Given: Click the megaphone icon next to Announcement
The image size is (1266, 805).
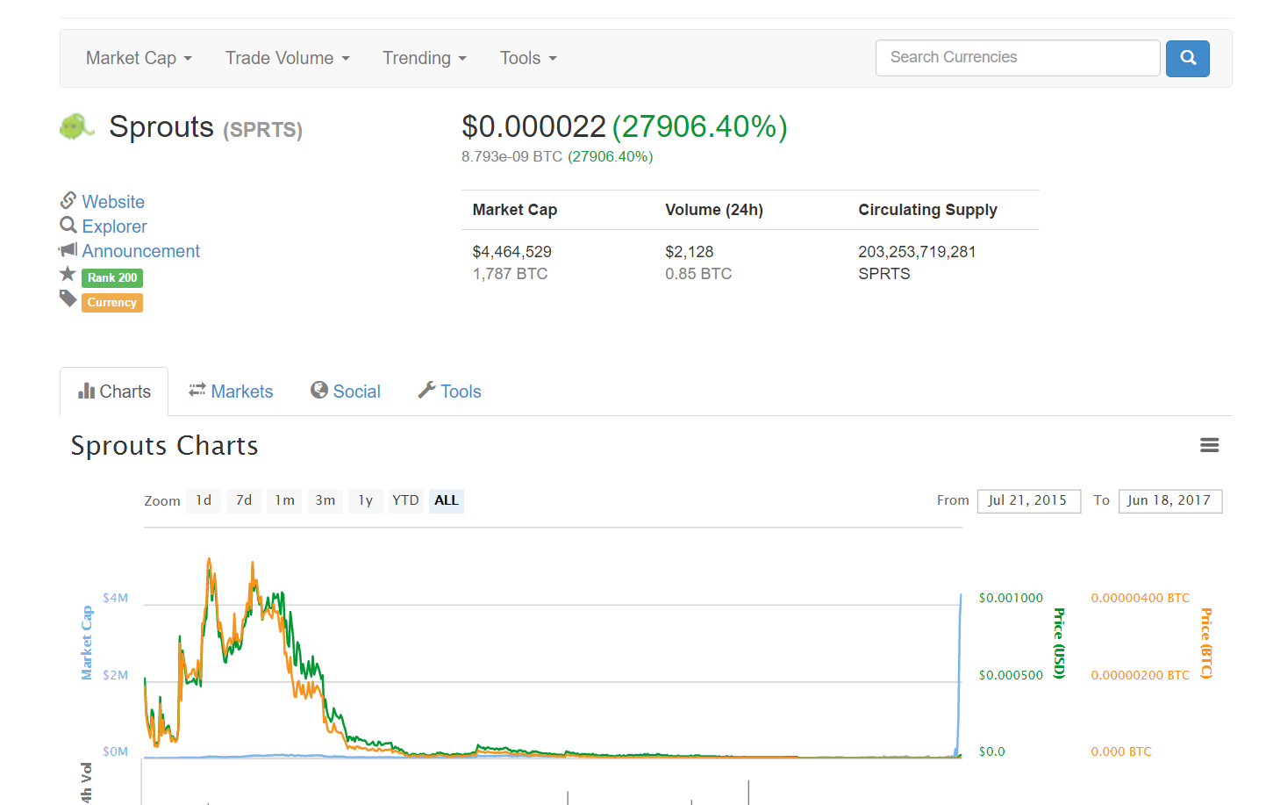Looking at the screenshot, I should click(x=68, y=250).
